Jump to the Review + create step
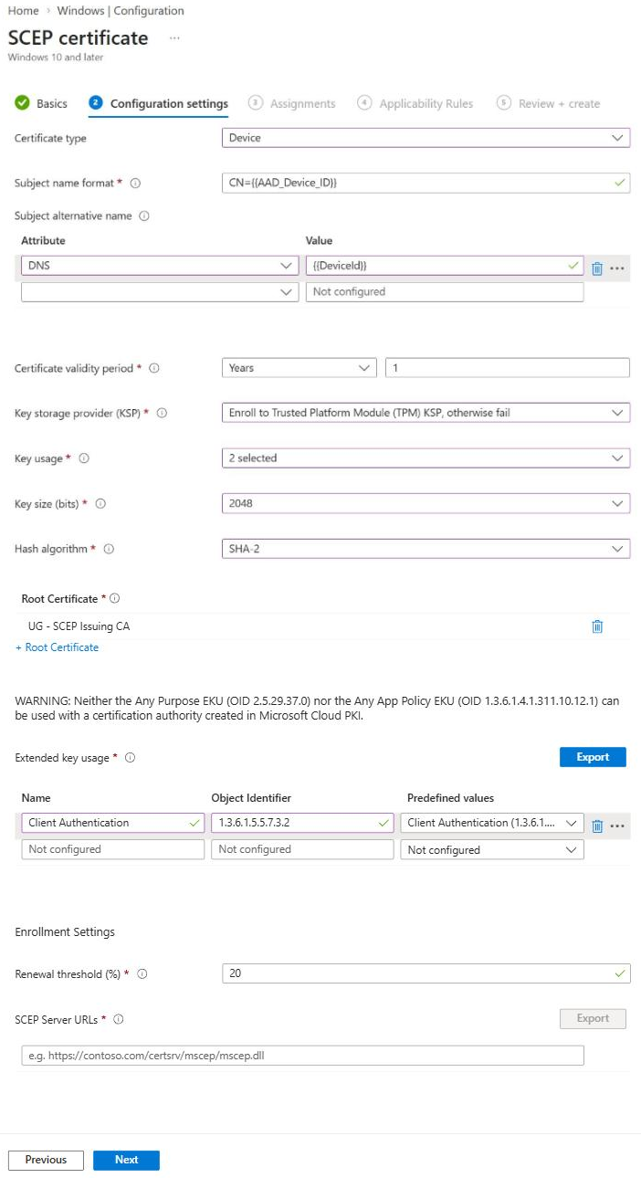The width and height of the screenshot is (641, 1178). pyautogui.click(x=549, y=103)
